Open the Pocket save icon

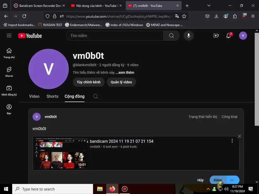pos(207,16)
